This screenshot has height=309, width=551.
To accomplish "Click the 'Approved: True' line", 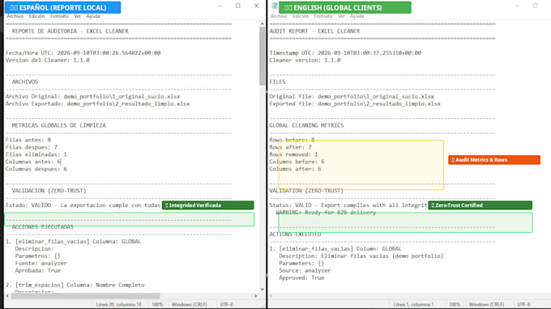I will click(301, 277).
